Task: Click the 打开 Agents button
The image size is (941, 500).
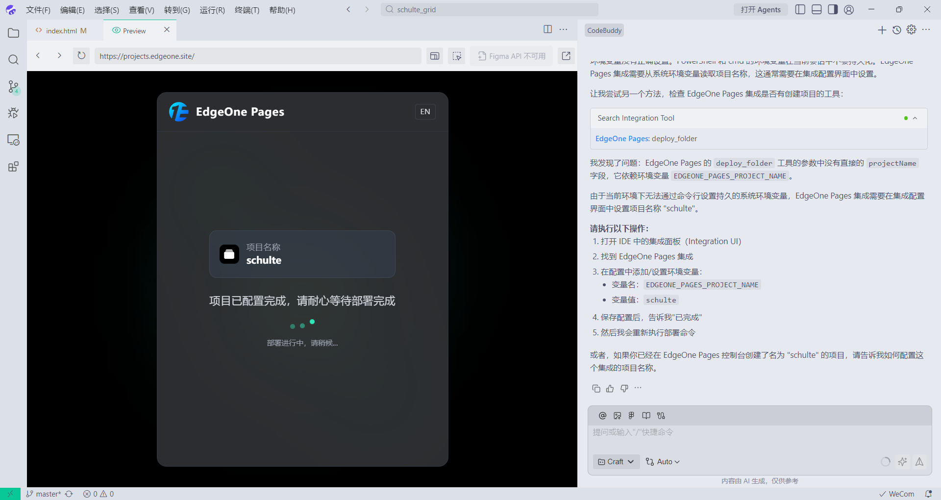Action: click(x=760, y=9)
